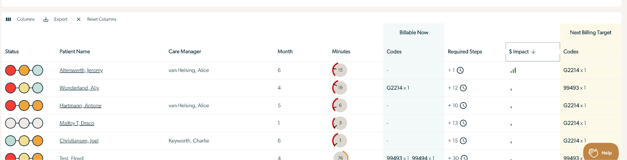Click the Next Billing Target group header
The height and width of the screenshot is (160, 627).
pos(591,32)
